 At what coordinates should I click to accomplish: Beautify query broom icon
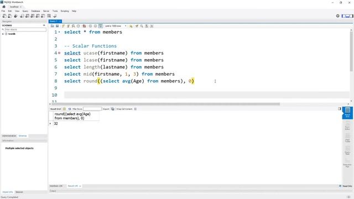pyautogui.click(x=137, y=26)
